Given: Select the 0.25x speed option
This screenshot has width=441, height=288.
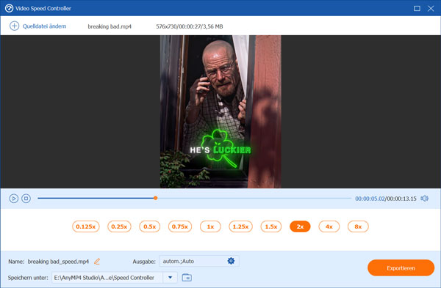Looking at the screenshot, I should pyautogui.click(x=119, y=226).
